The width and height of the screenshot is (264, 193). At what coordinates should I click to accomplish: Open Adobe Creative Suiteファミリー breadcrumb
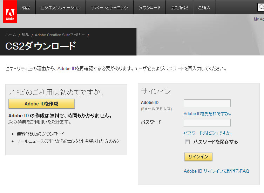click(60, 35)
